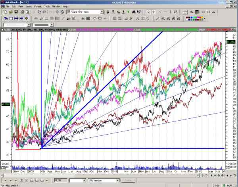Print the chart with the printer icon
The height and width of the screenshot is (187, 238).
(22, 12)
